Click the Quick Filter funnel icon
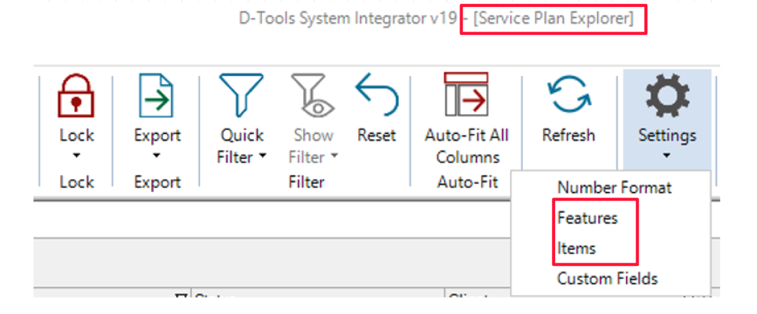Screen dimensions: 757x314 (x=241, y=95)
